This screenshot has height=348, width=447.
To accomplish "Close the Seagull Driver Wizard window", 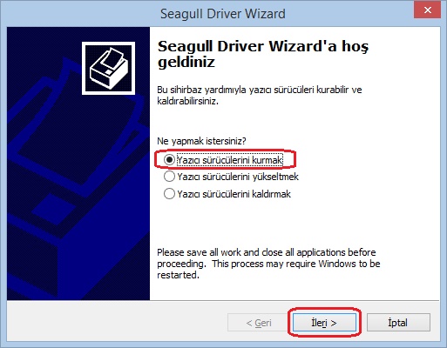I will pyautogui.click(x=427, y=10).
